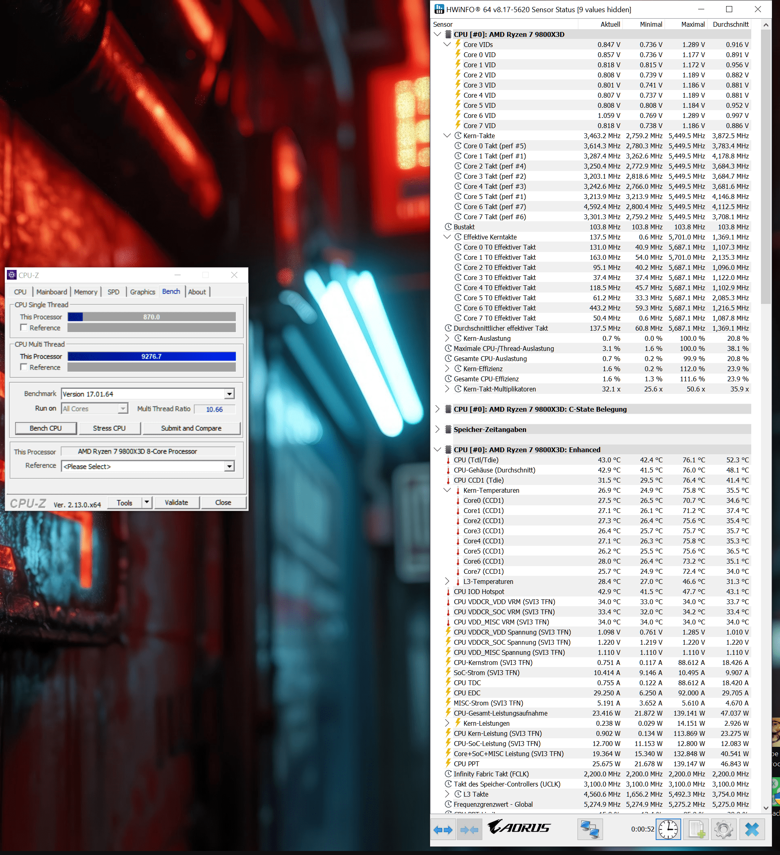Click the scroll-down arrow of HWiNFO scrollbar

(x=765, y=808)
